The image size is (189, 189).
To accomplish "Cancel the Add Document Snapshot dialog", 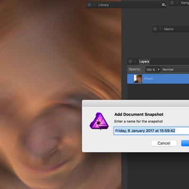I will (x=164, y=143).
